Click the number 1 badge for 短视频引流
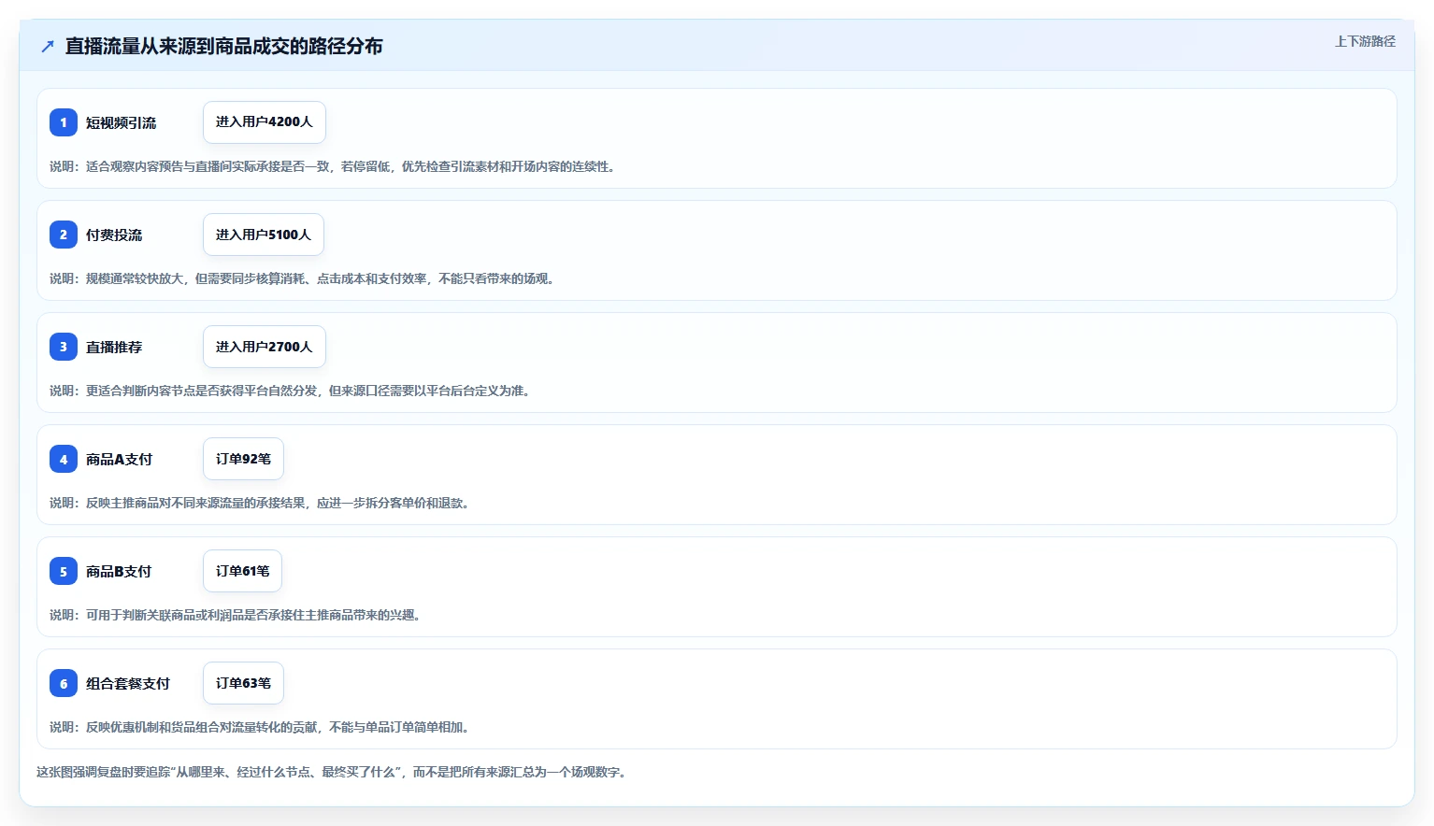The width and height of the screenshot is (1434, 826). 64,122
